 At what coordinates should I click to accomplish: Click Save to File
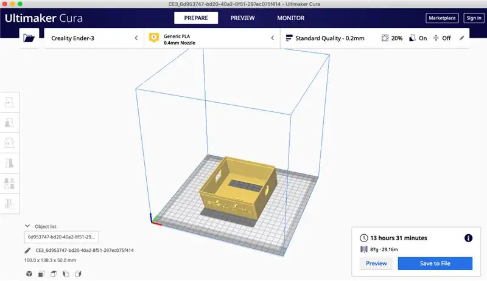pos(435,263)
